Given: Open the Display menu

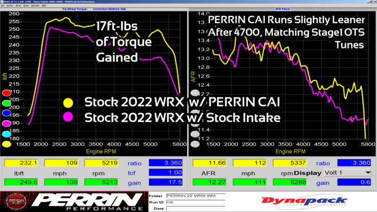Looking at the screenshot, I should coord(9,6).
